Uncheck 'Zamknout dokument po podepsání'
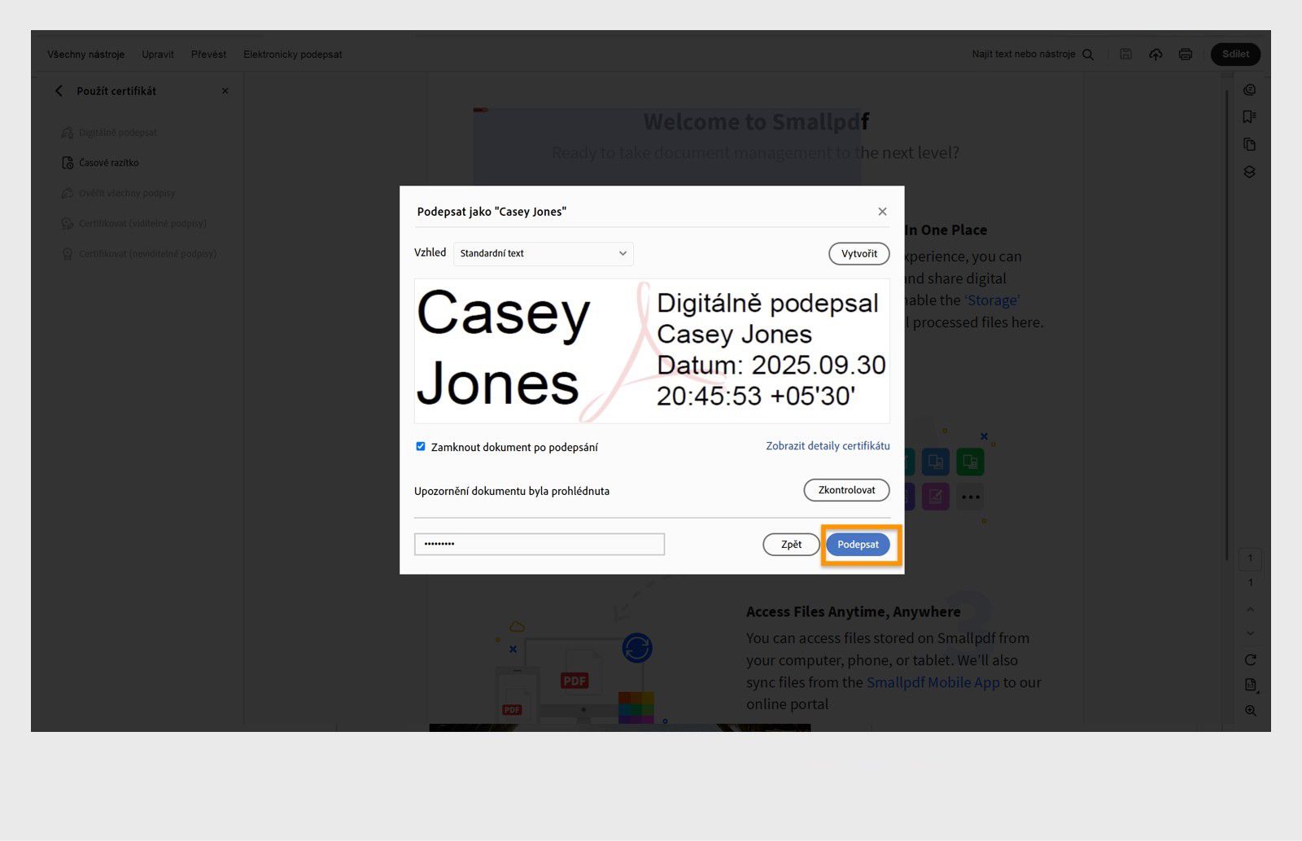The image size is (1302, 841). (x=421, y=446)
